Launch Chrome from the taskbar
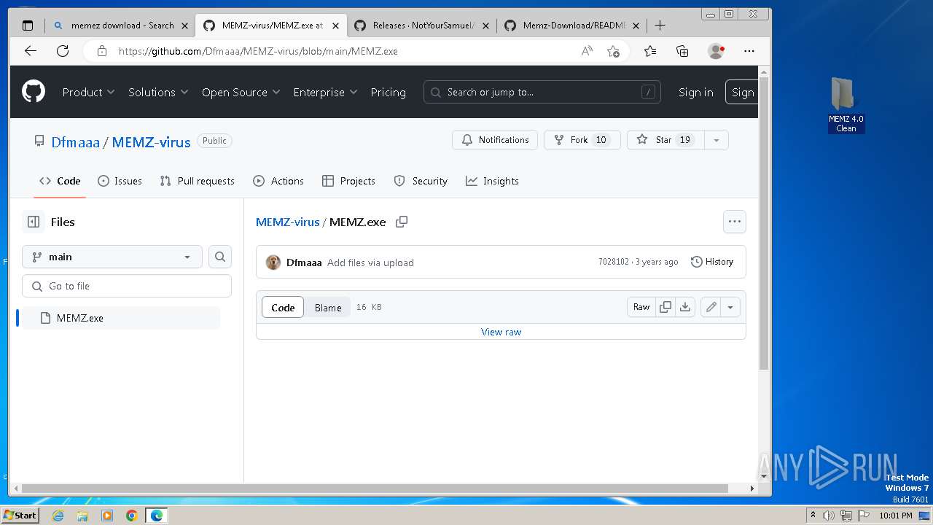Image resolution: width=933 pixels, height=525 pixels. (131, 516)
